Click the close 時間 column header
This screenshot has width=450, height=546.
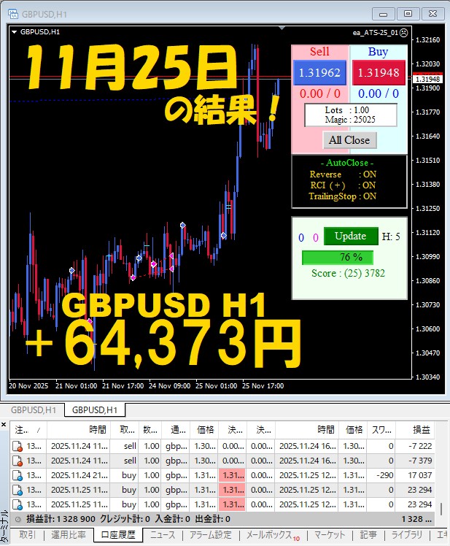tap(306, 430)
